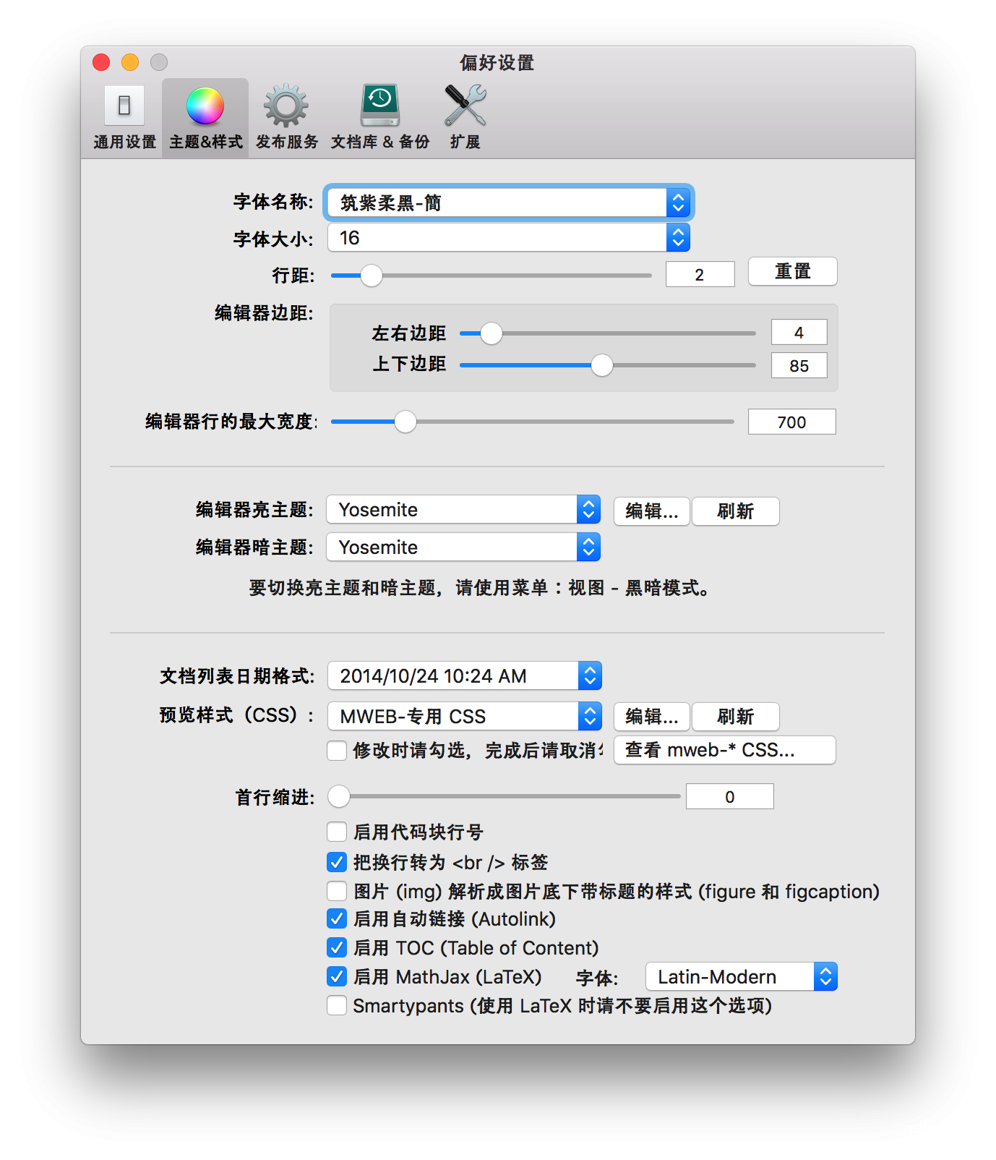Viewport: 996px width, 1160px height.
Task: Toggle the 修改时请勾选 checkbox
Action: 337,751
